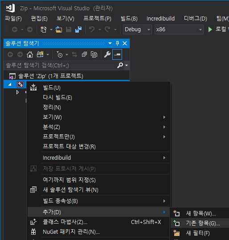Click the Navigate Forward arrow in main toolbar
This screenshot has width=229, height=240.
[x=30, y=29]
